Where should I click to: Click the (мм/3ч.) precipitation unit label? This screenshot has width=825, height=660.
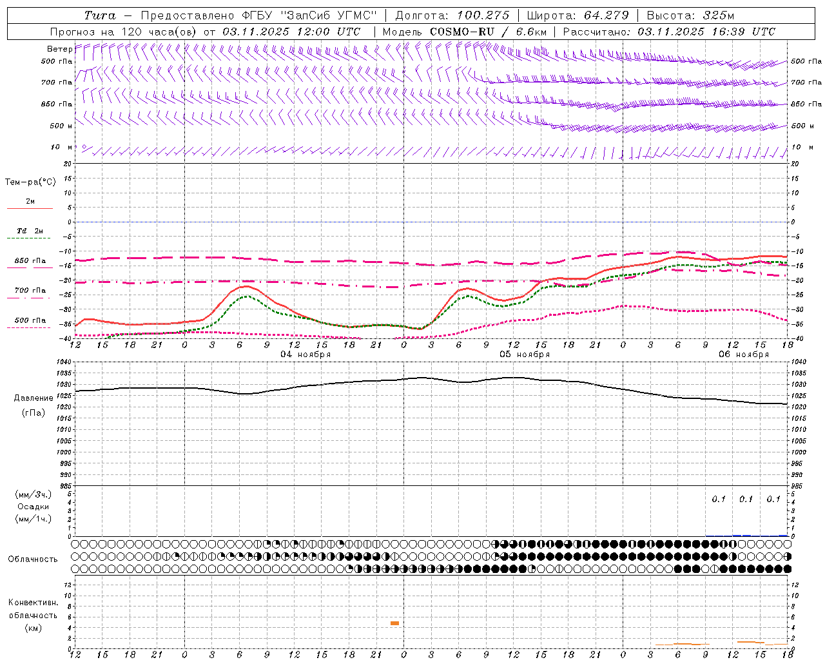[x=34, y=494]
